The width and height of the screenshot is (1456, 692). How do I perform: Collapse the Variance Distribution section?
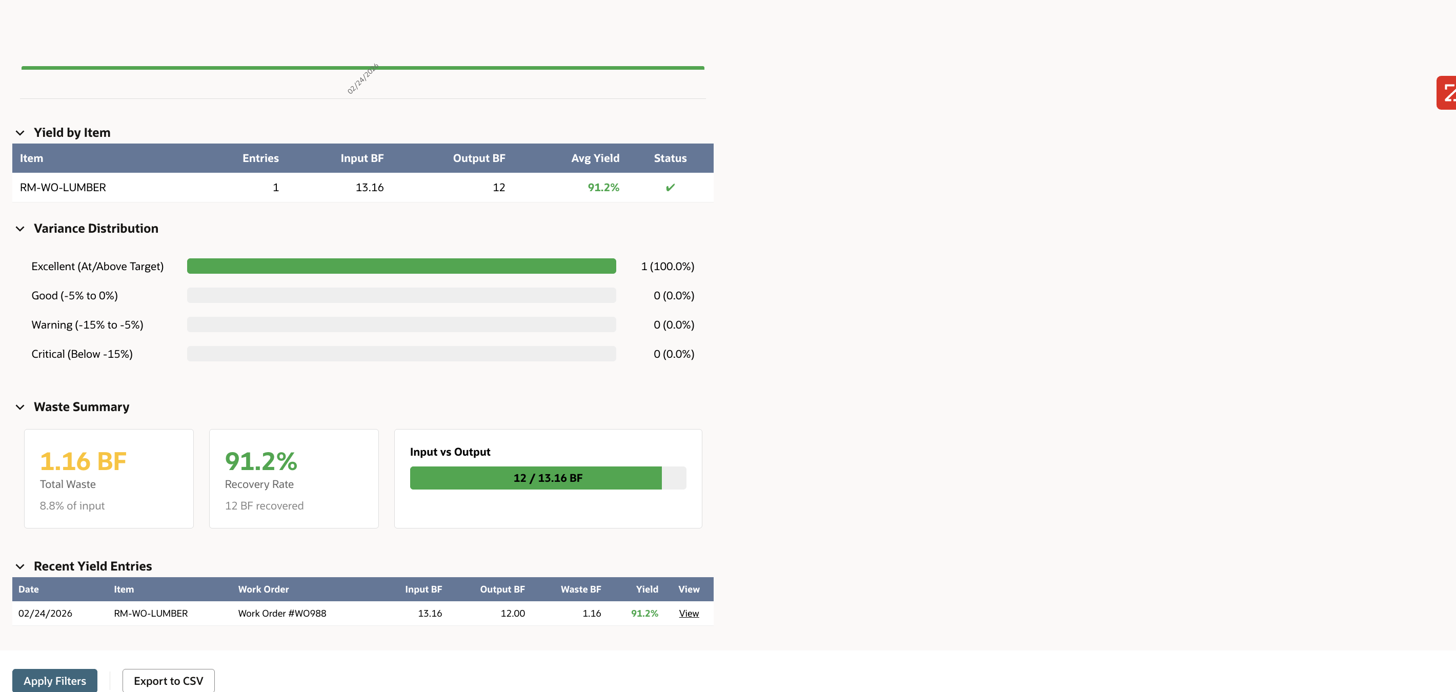[x=21, y=228]
